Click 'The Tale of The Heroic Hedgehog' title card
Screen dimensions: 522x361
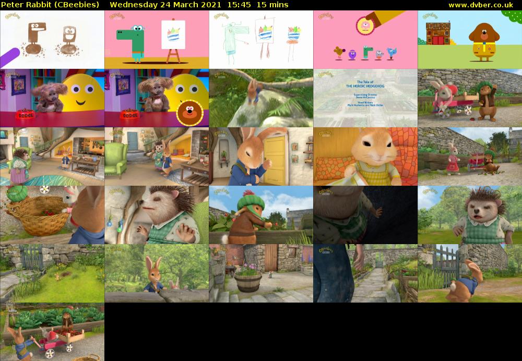tap(365, 98)
